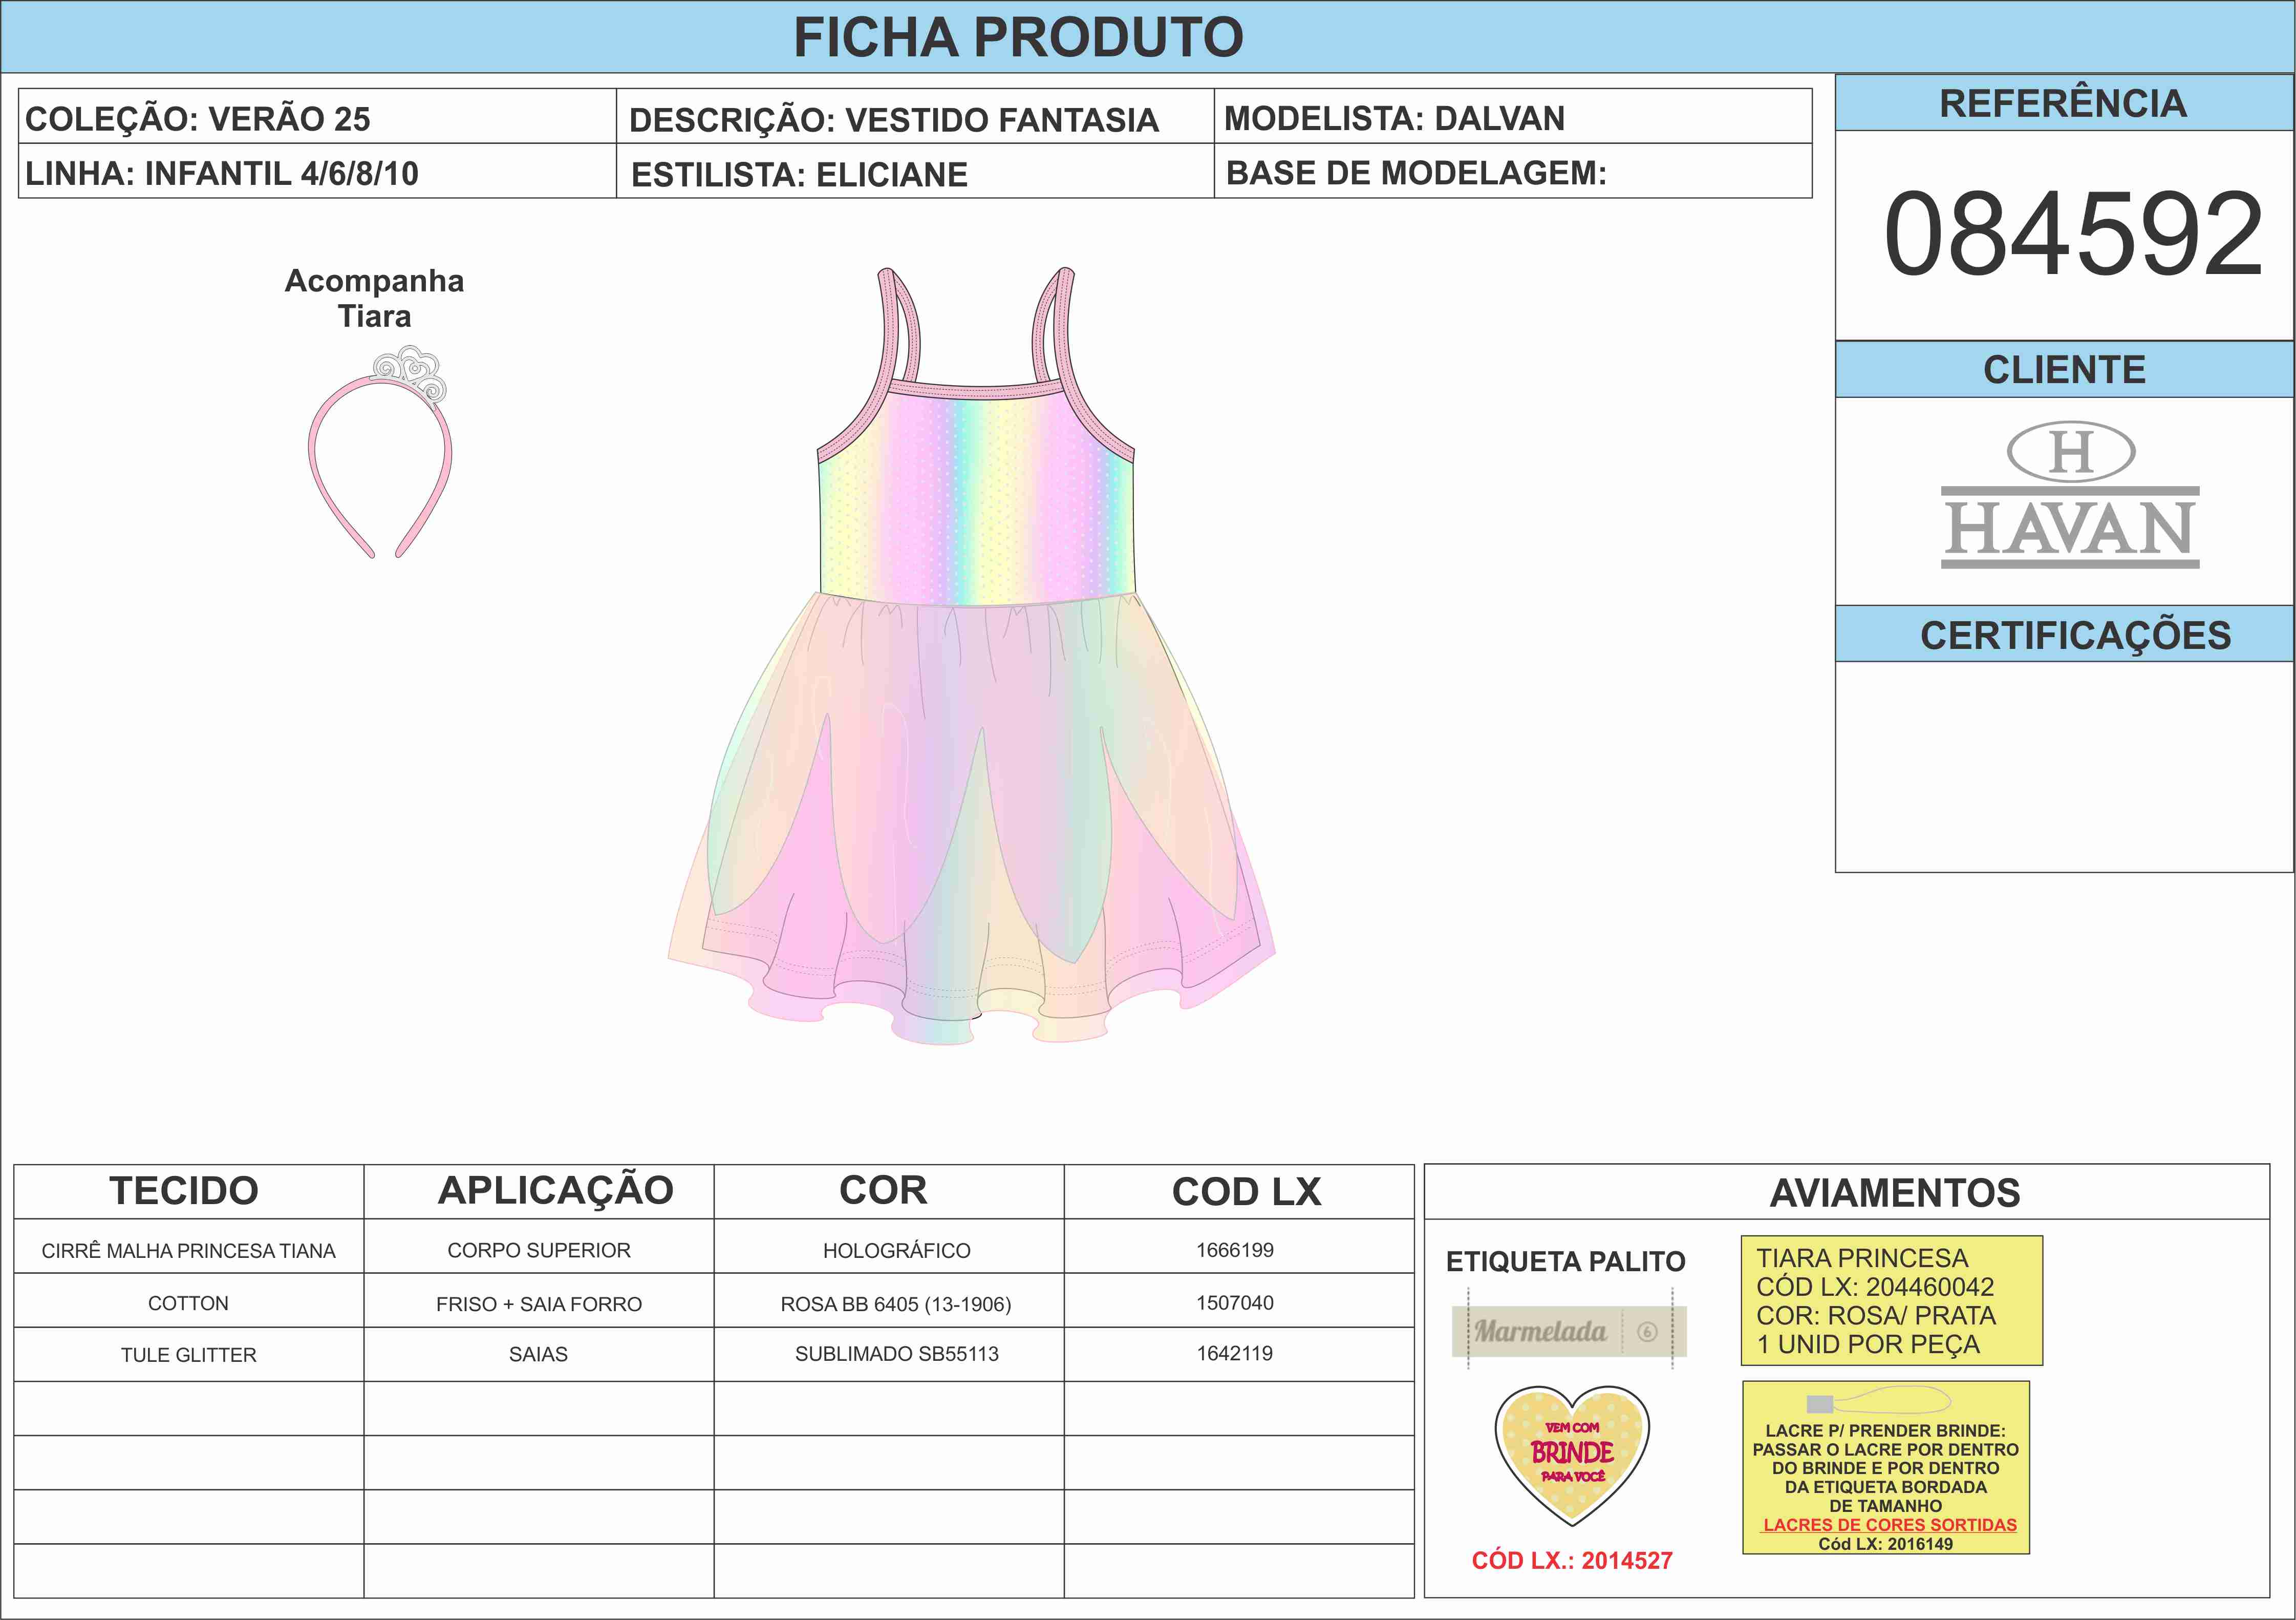
Task: Click the red Lacres de Cores Sortidas link
Action: pyautogui.click(x=1889, y=1525)
